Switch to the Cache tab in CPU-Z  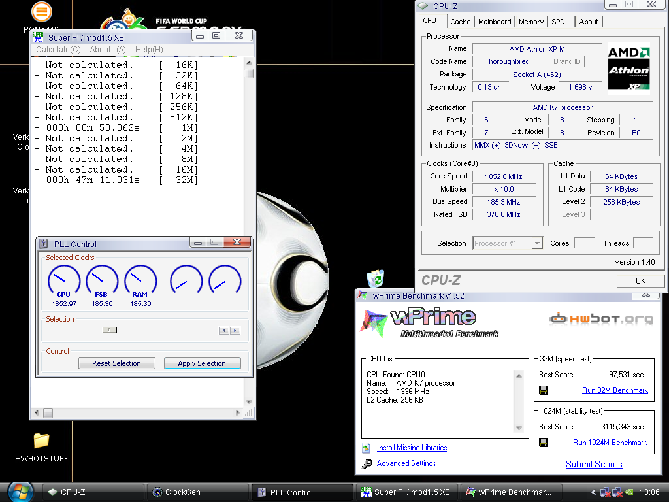pos(461,22)
